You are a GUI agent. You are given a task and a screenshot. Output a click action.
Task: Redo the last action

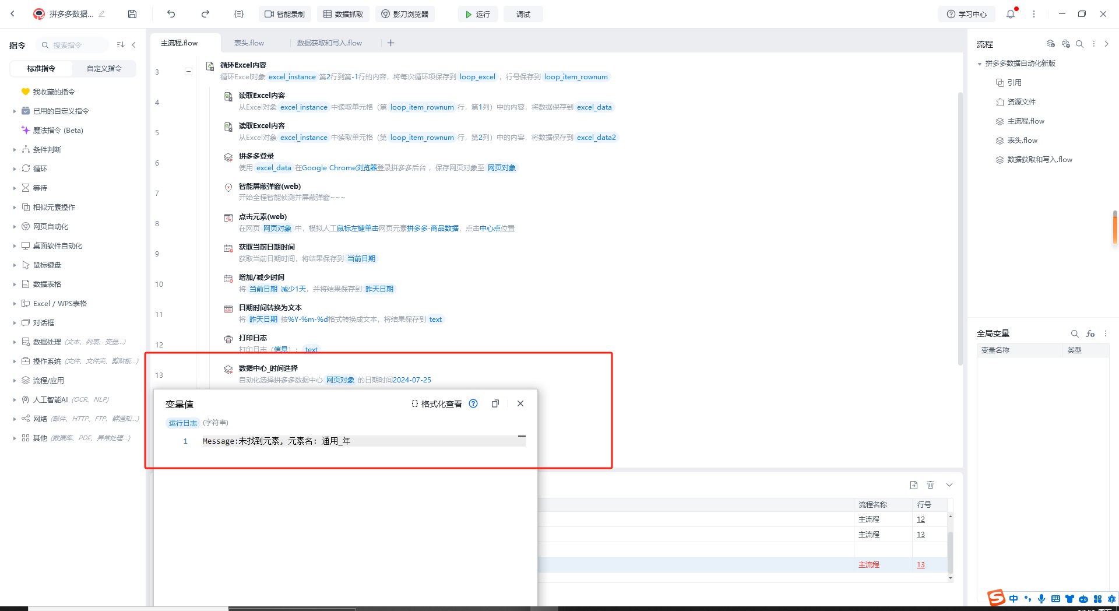pos(205,14)
